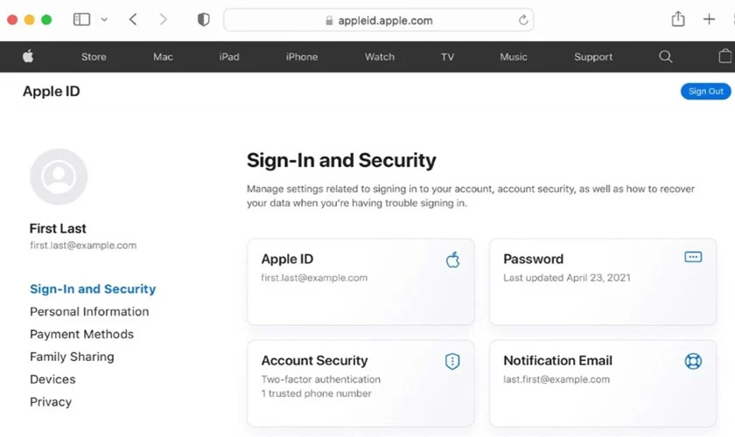Click the Safari share icon

(678, 19)
